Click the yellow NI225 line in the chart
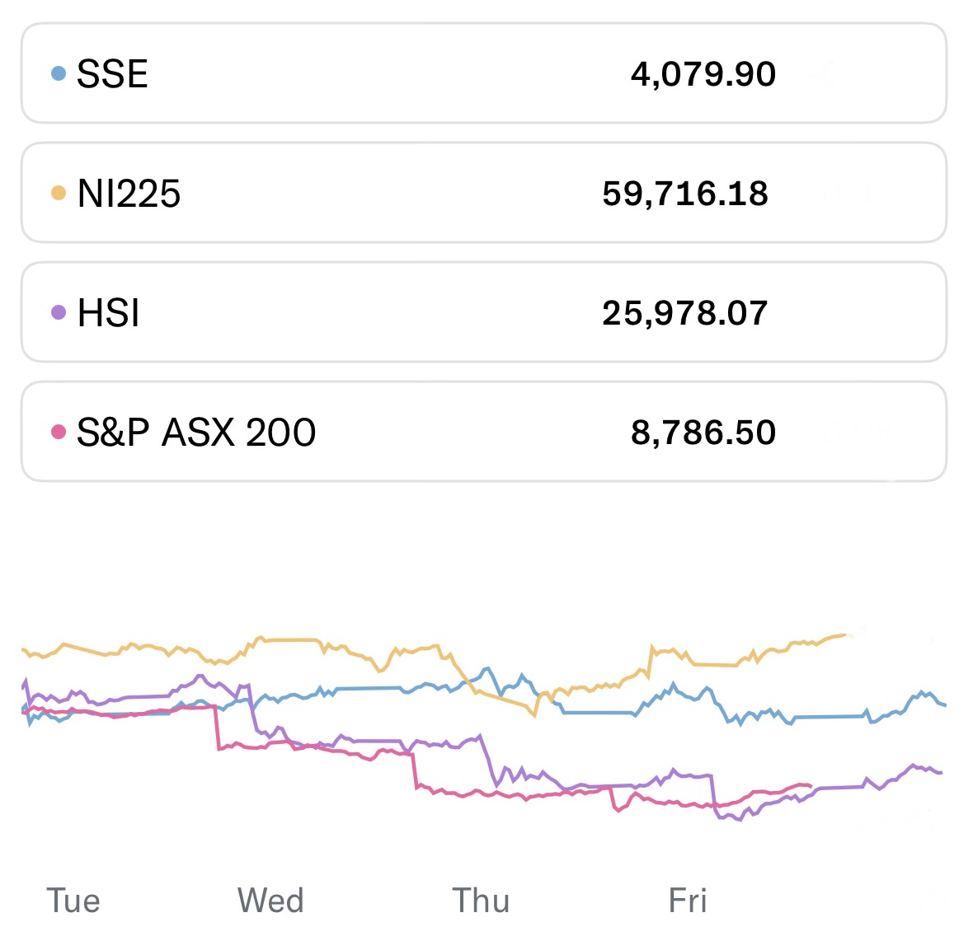Image resolution: width=973 pixels, height=936 pixels. tap(289, 639)
